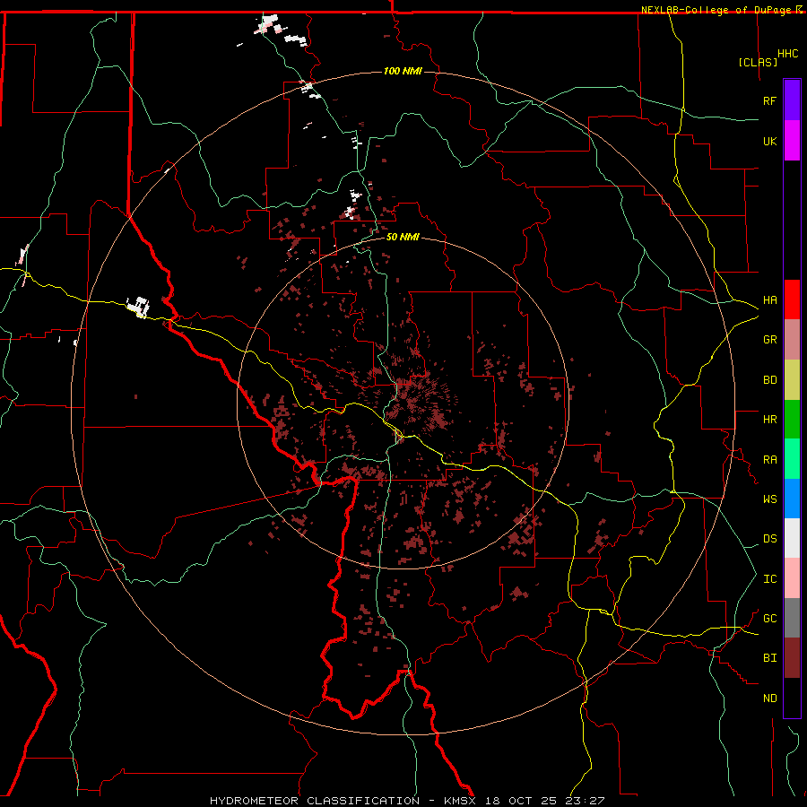Click the yellow BD legend swatch
Viewport: 807px width, 807px height.
[x=792, y=380]
